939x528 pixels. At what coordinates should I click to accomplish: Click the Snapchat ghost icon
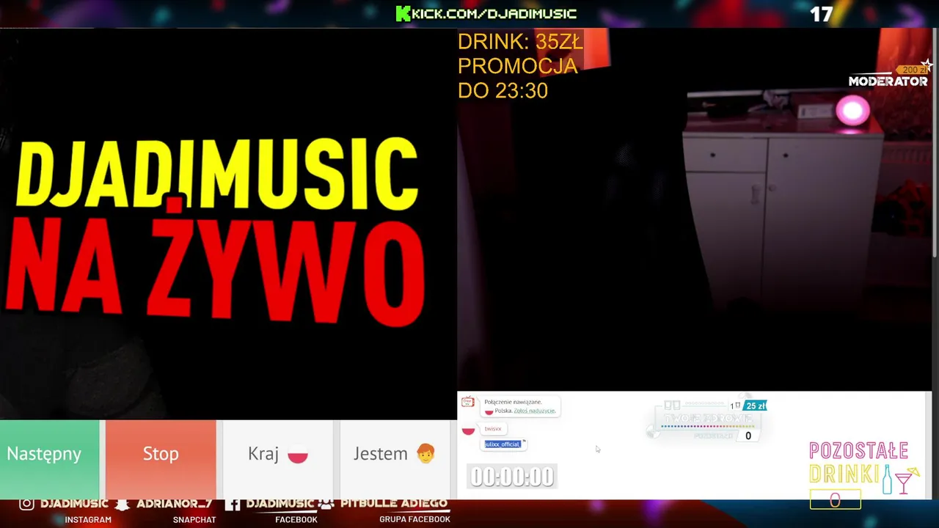pyautogui.click(x=123, y=504)
